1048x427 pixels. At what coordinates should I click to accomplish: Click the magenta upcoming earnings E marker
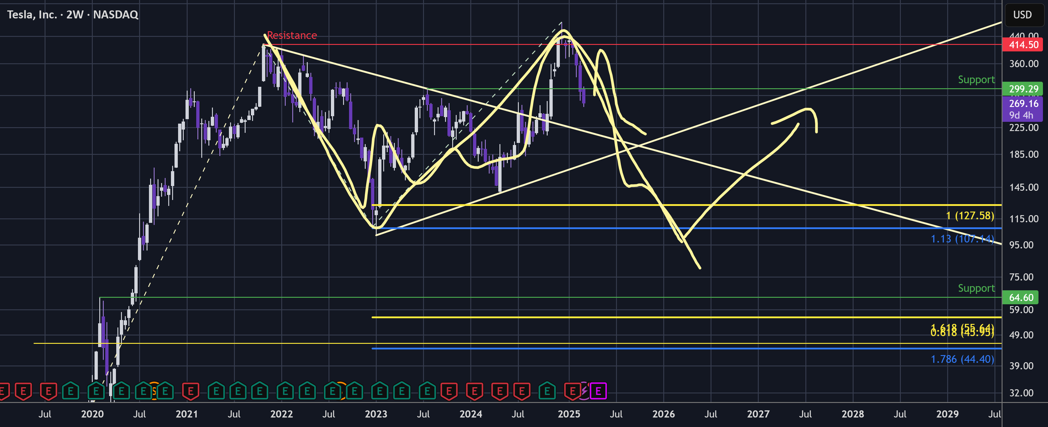tap(598, 392)
